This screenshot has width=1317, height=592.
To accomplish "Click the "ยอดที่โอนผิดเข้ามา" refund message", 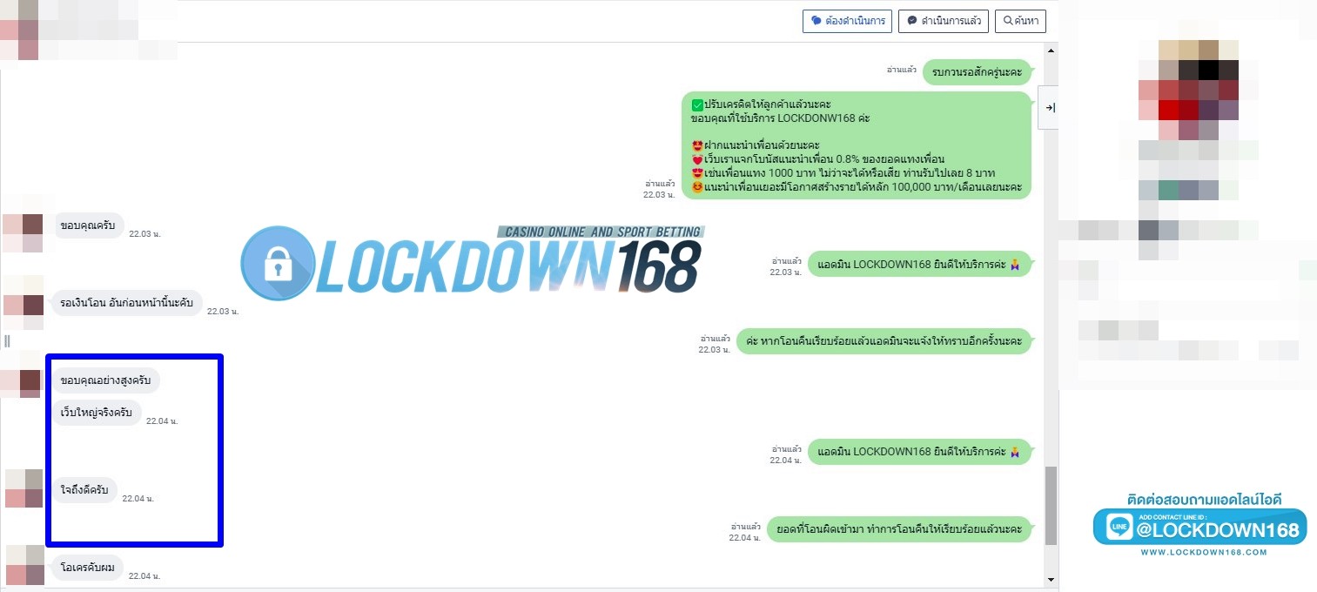I will [899, 529].
